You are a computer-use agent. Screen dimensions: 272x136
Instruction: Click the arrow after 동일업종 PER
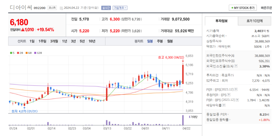click(x=228, y=114)
